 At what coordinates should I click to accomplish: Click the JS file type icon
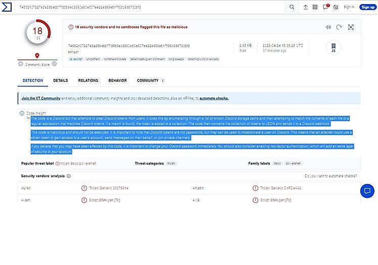334,48
